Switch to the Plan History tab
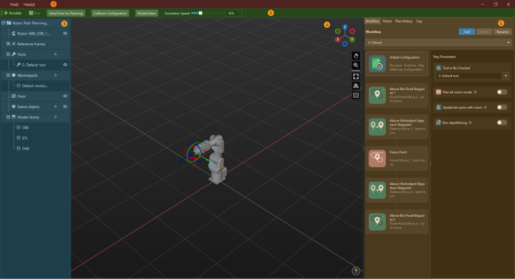This screenshot has height=279, width=515. click(x=403, y=21)
